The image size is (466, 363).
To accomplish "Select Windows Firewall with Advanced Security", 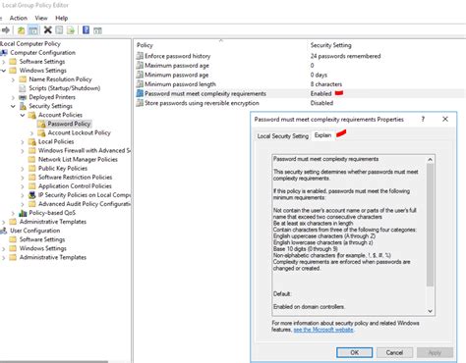I will pos(85,150).
